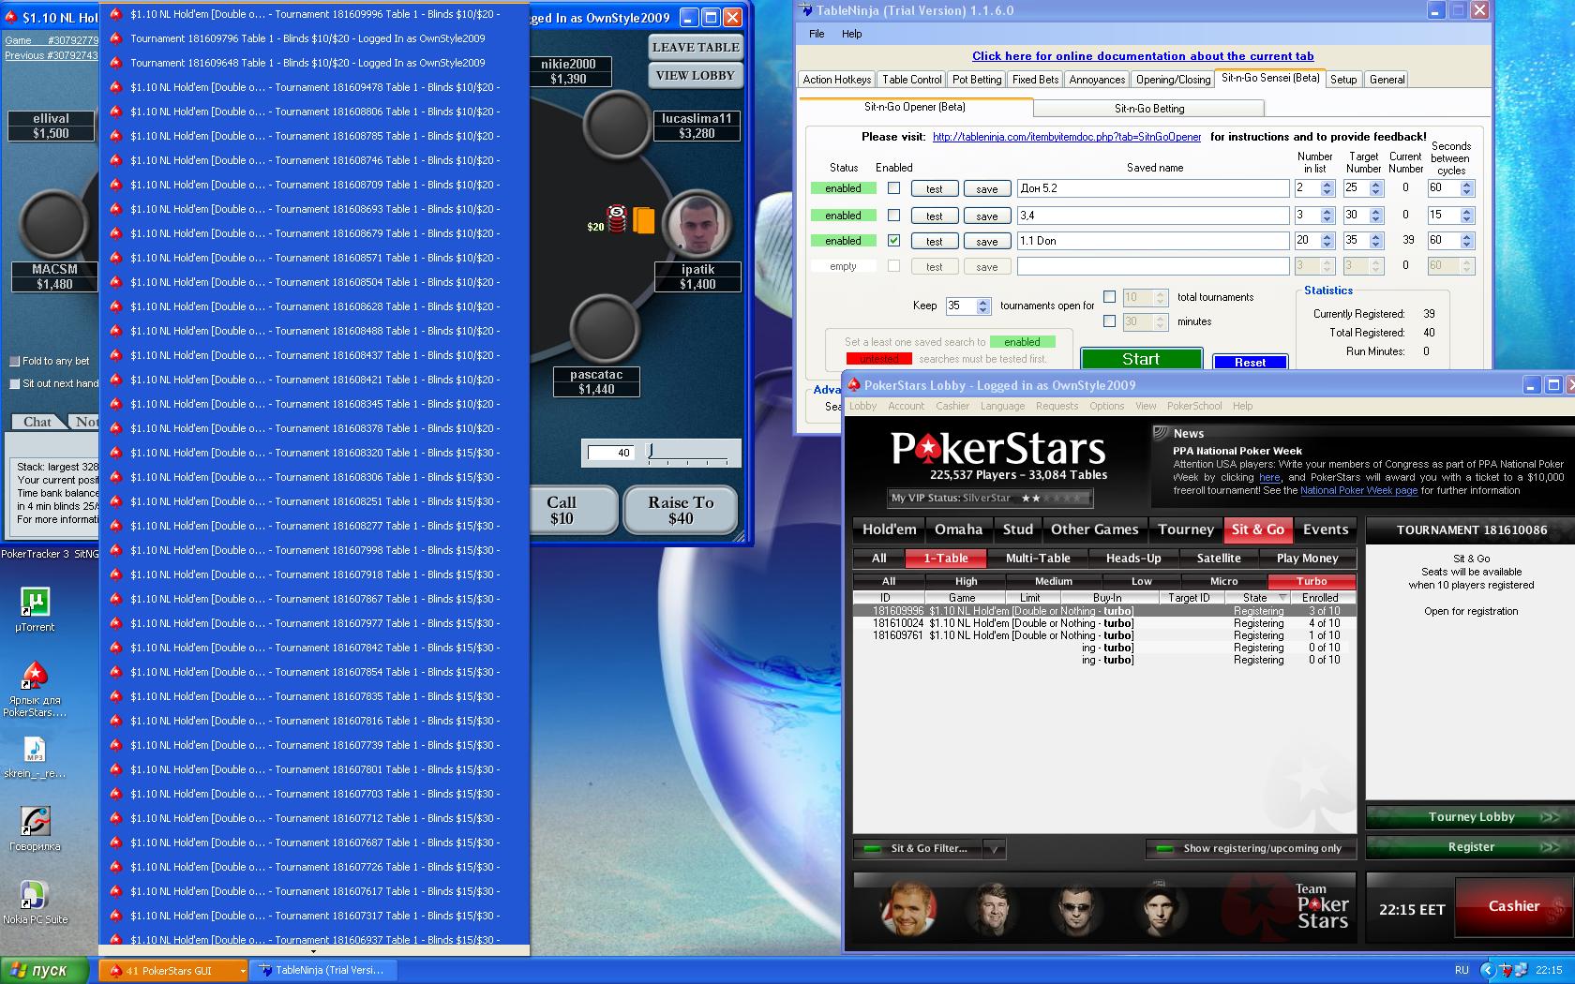Switch to the Table Control tab

911,80
